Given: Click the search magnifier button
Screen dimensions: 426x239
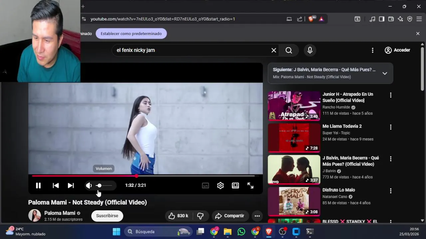Looking at the screenshot, I should click(x=289, y=50).
